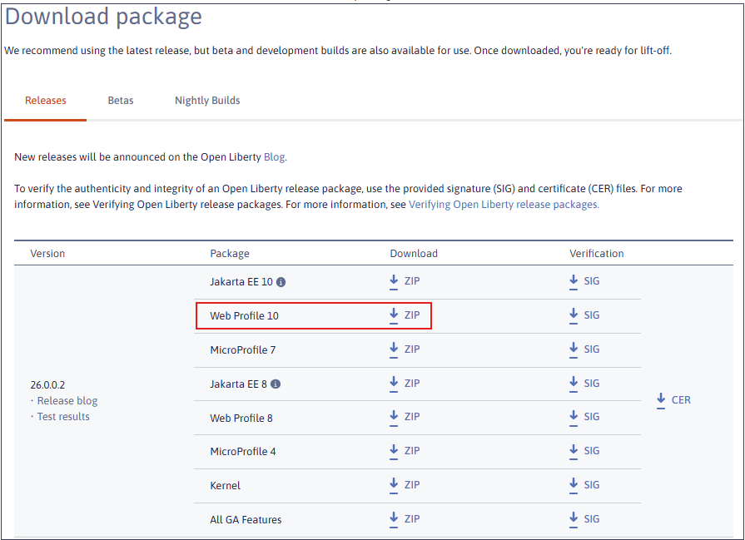View the 26.0.0.2 Test results link
This screenshot has height=540, width=745.
click(63, 417)
